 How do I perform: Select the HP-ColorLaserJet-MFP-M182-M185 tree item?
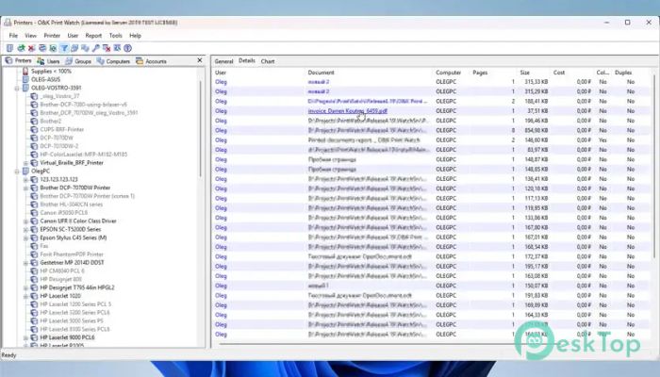click(84, 154)
